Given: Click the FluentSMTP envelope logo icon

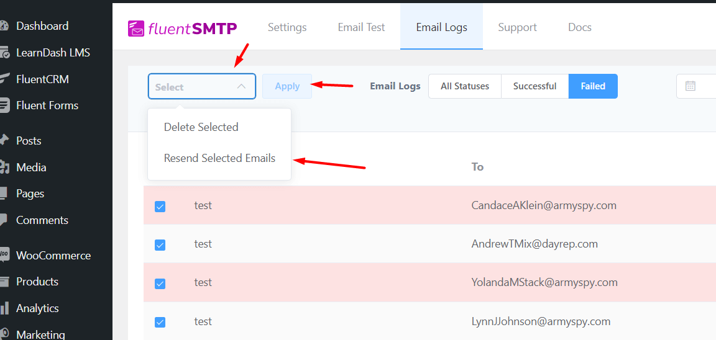Looking at the screenshot, I should 136,29.
